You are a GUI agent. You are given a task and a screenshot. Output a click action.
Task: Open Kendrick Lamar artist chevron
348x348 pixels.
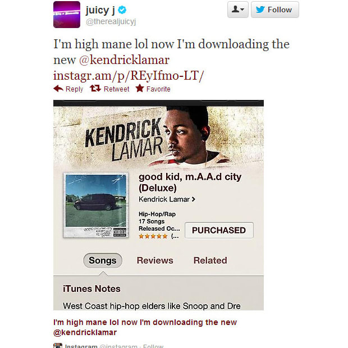coord(194,199)
